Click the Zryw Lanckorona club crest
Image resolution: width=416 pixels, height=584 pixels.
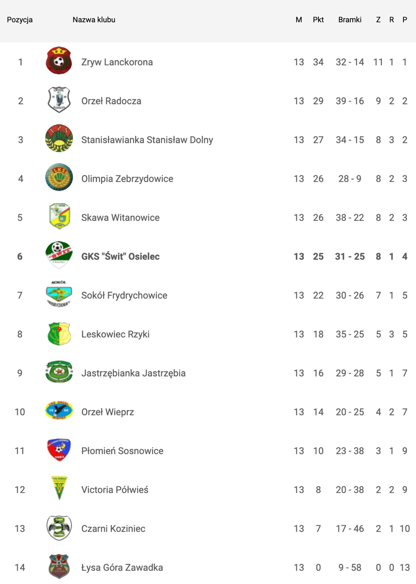[x=59, y=61]
